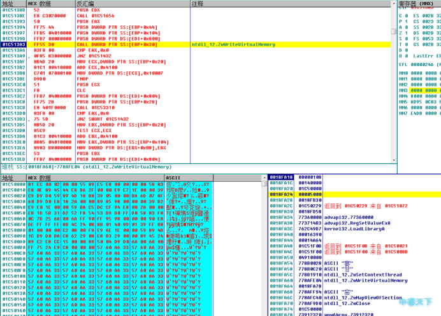
Task: Click the HEX 数据 header in disassembly pane
Action: (x=51, y=4)
